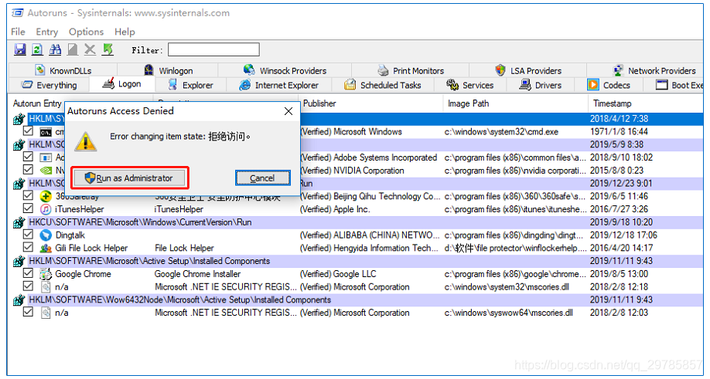Click Cancel in Access Denied dialog
710x379 pixels.
pyautogui.click(x=263, y=178)
